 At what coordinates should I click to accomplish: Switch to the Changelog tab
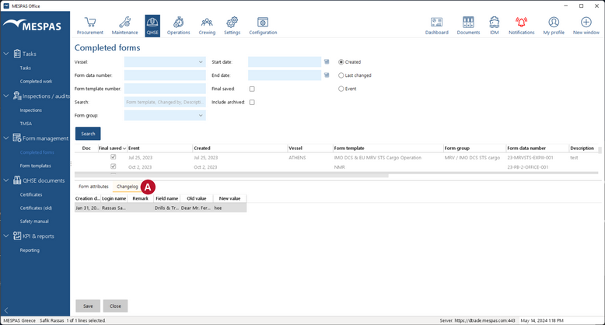[127, 187]
